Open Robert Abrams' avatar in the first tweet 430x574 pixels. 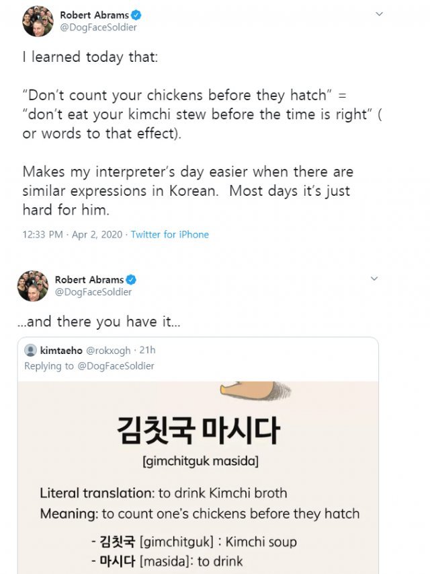[38, 21]
